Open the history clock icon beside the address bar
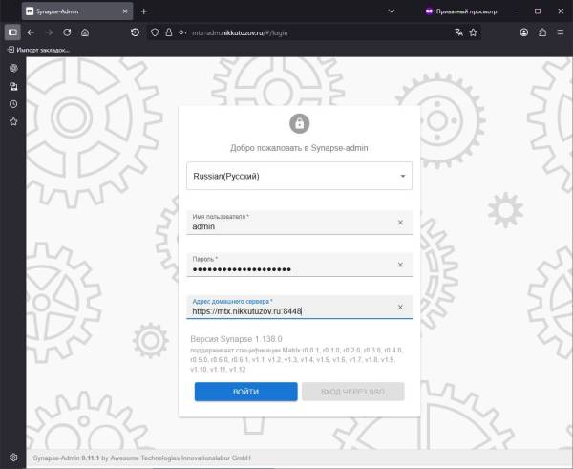The height and width of the screenshot is (469, 573). tap(135, 32)
